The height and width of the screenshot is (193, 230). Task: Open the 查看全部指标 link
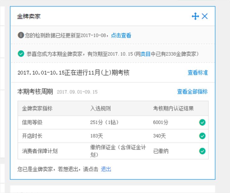click(192, 92)
